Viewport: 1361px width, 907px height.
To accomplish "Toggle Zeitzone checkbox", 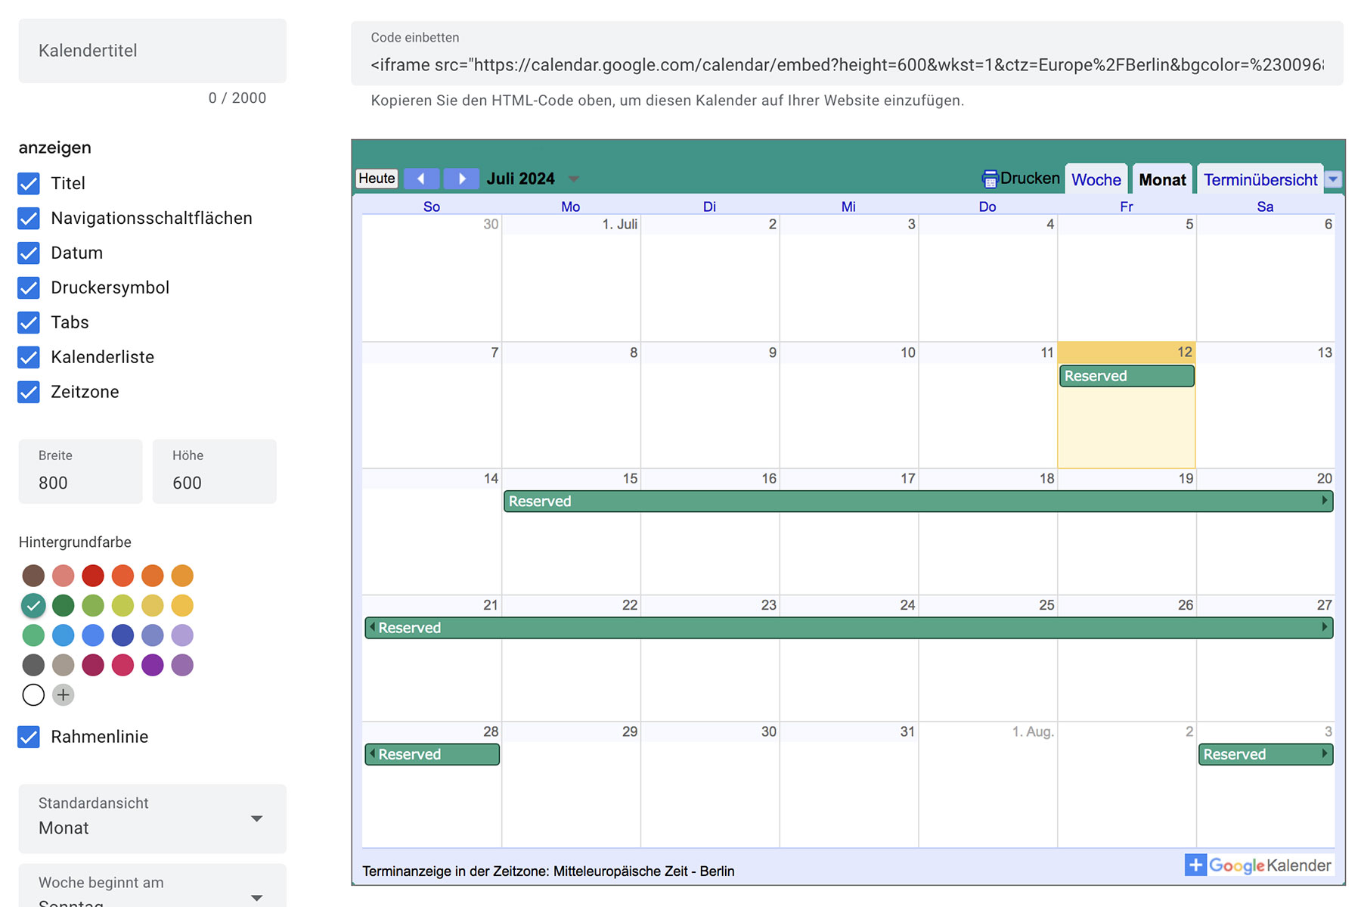I will 29,393.
